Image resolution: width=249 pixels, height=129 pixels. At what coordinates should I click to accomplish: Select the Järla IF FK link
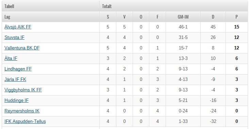click(x=15, y=79)
